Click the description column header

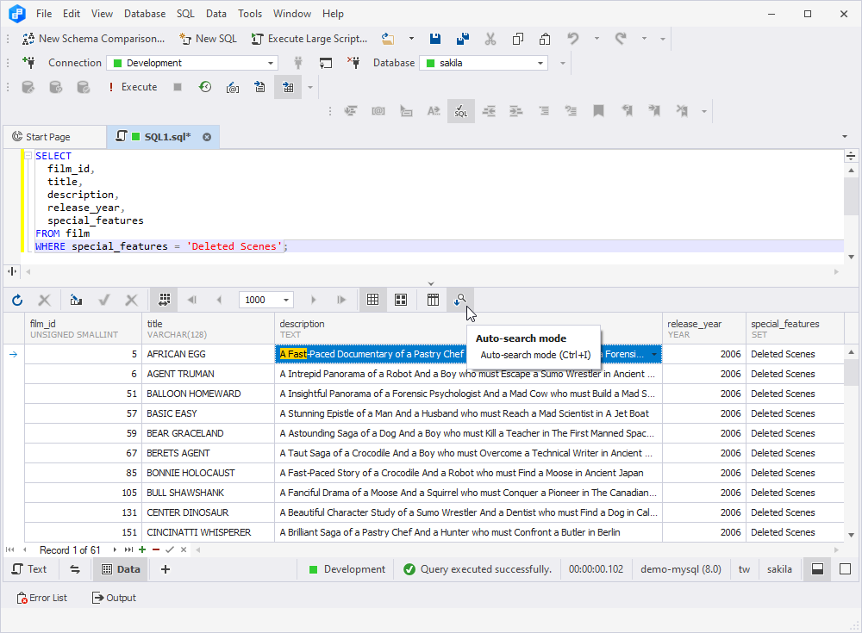pos(468,329)
